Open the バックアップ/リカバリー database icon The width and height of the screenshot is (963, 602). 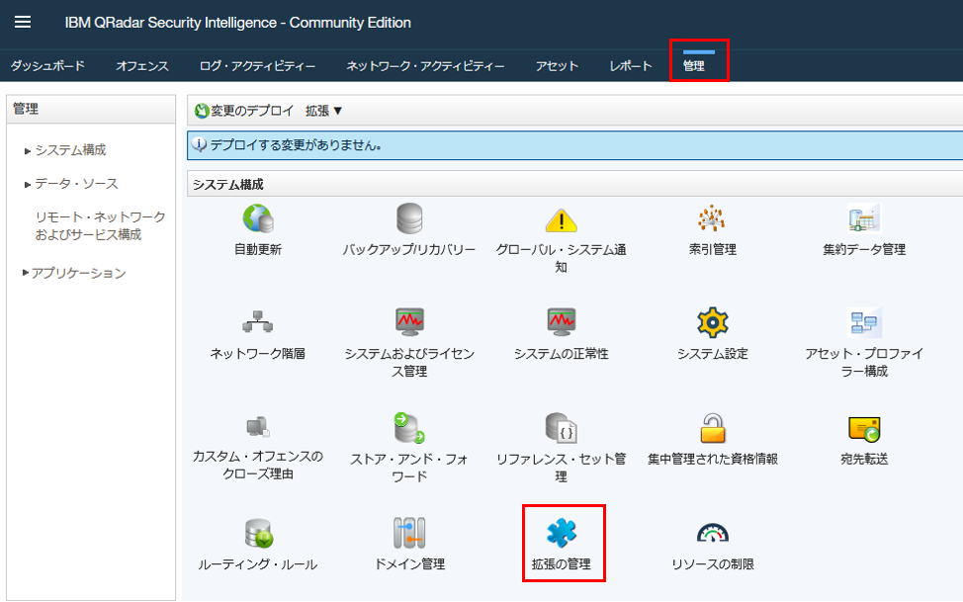tap(409, 218)
